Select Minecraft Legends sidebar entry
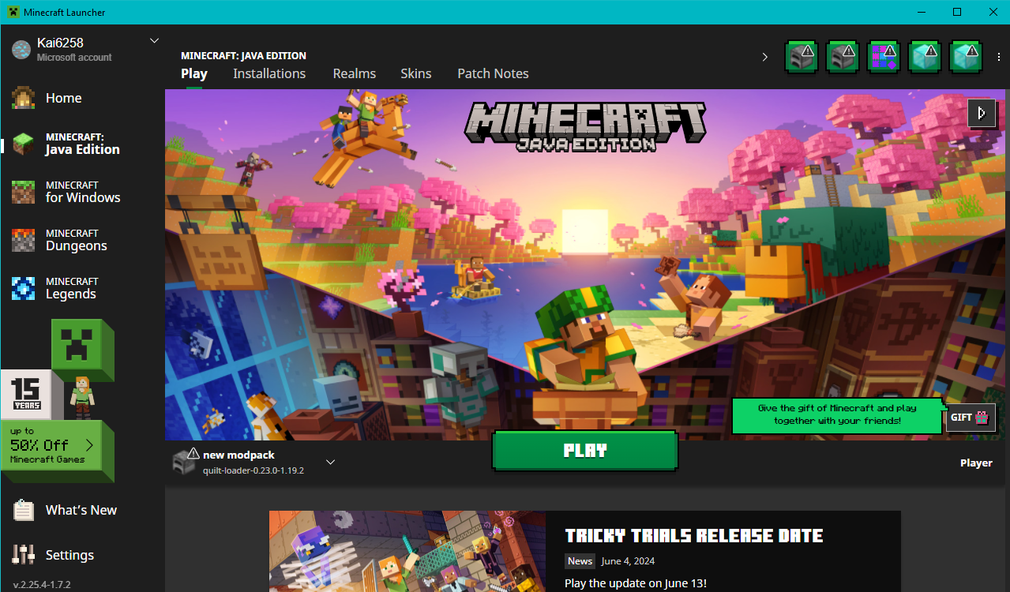The height and width of the screenshot is (592, 1010). pyautogui.click(x=82, y=288)
